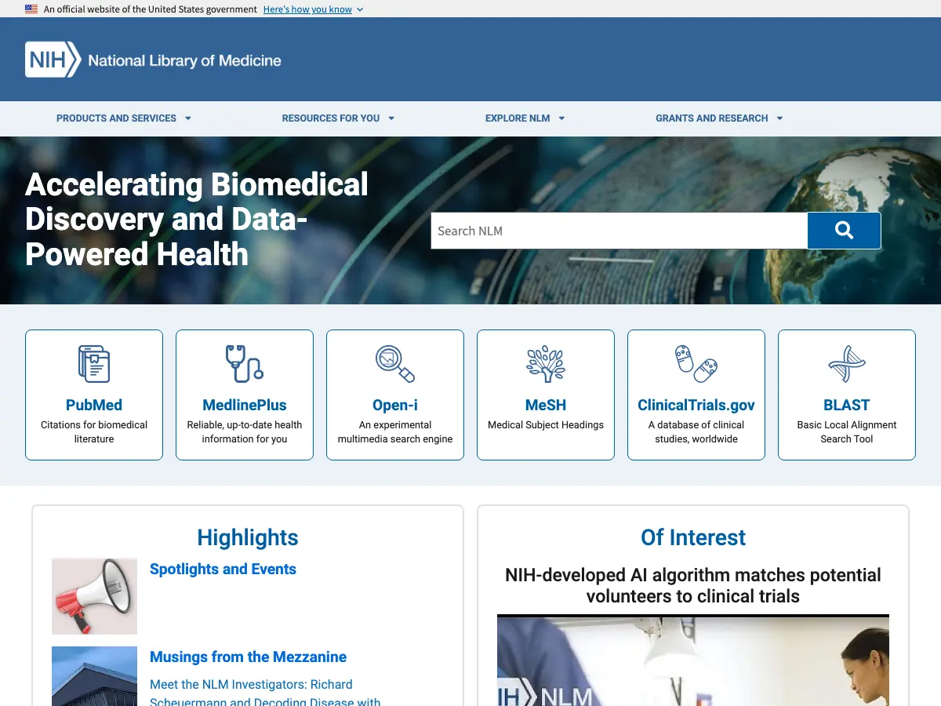Open the PubMed link
941x706 pixels.
(94, 405)
